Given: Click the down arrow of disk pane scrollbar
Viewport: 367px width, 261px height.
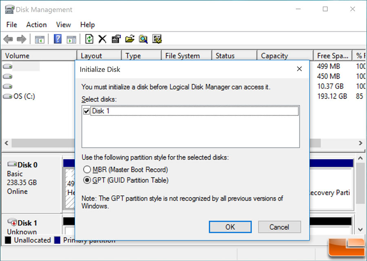Looking at the screenshot, I should (360, 230).
